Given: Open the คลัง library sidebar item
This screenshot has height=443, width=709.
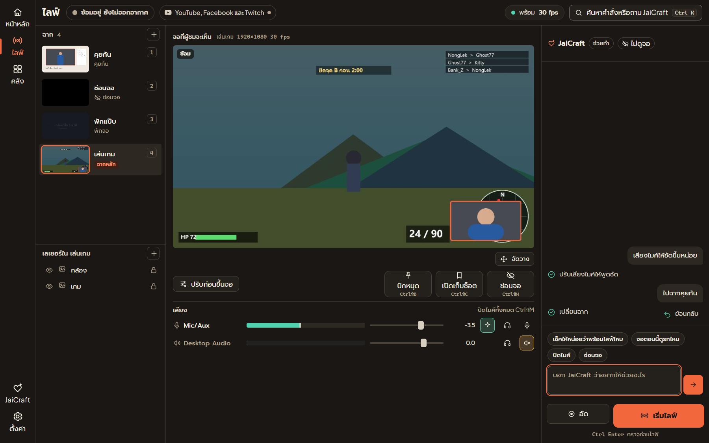Looking at the screenshot, I should click(17, 75).
